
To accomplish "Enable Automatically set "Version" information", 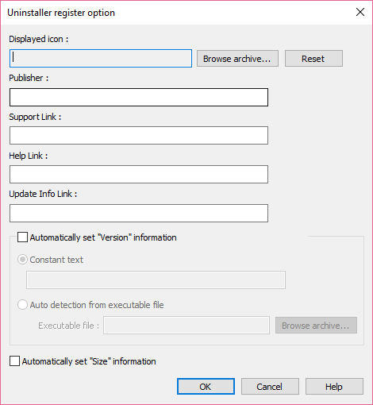I will pos(22,237).
